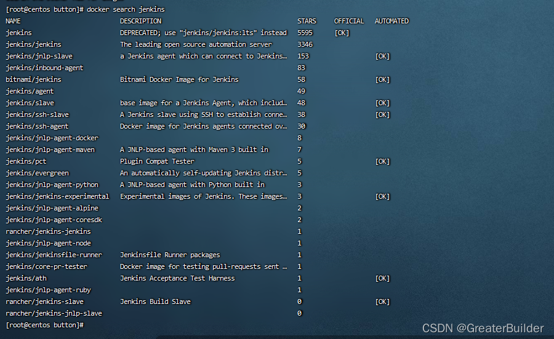Image resolution: width=554 pixels, height=339 pixels.
Task: Select the AUTOMATED column header
Action: (x=391, y=21)
